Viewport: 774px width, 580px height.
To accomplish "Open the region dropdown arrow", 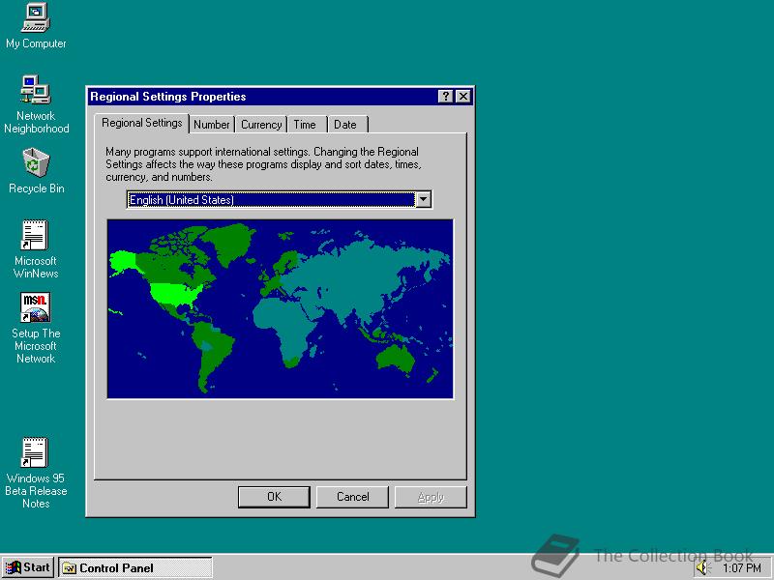I will click(424, 200).
